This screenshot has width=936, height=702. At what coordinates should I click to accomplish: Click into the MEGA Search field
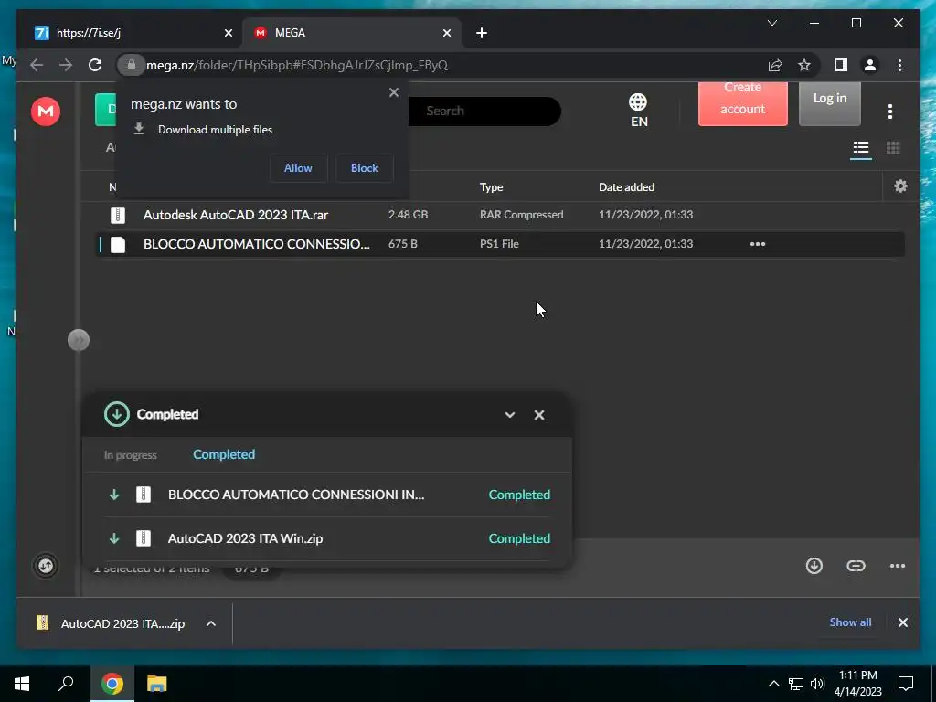(x=484, y=111)
